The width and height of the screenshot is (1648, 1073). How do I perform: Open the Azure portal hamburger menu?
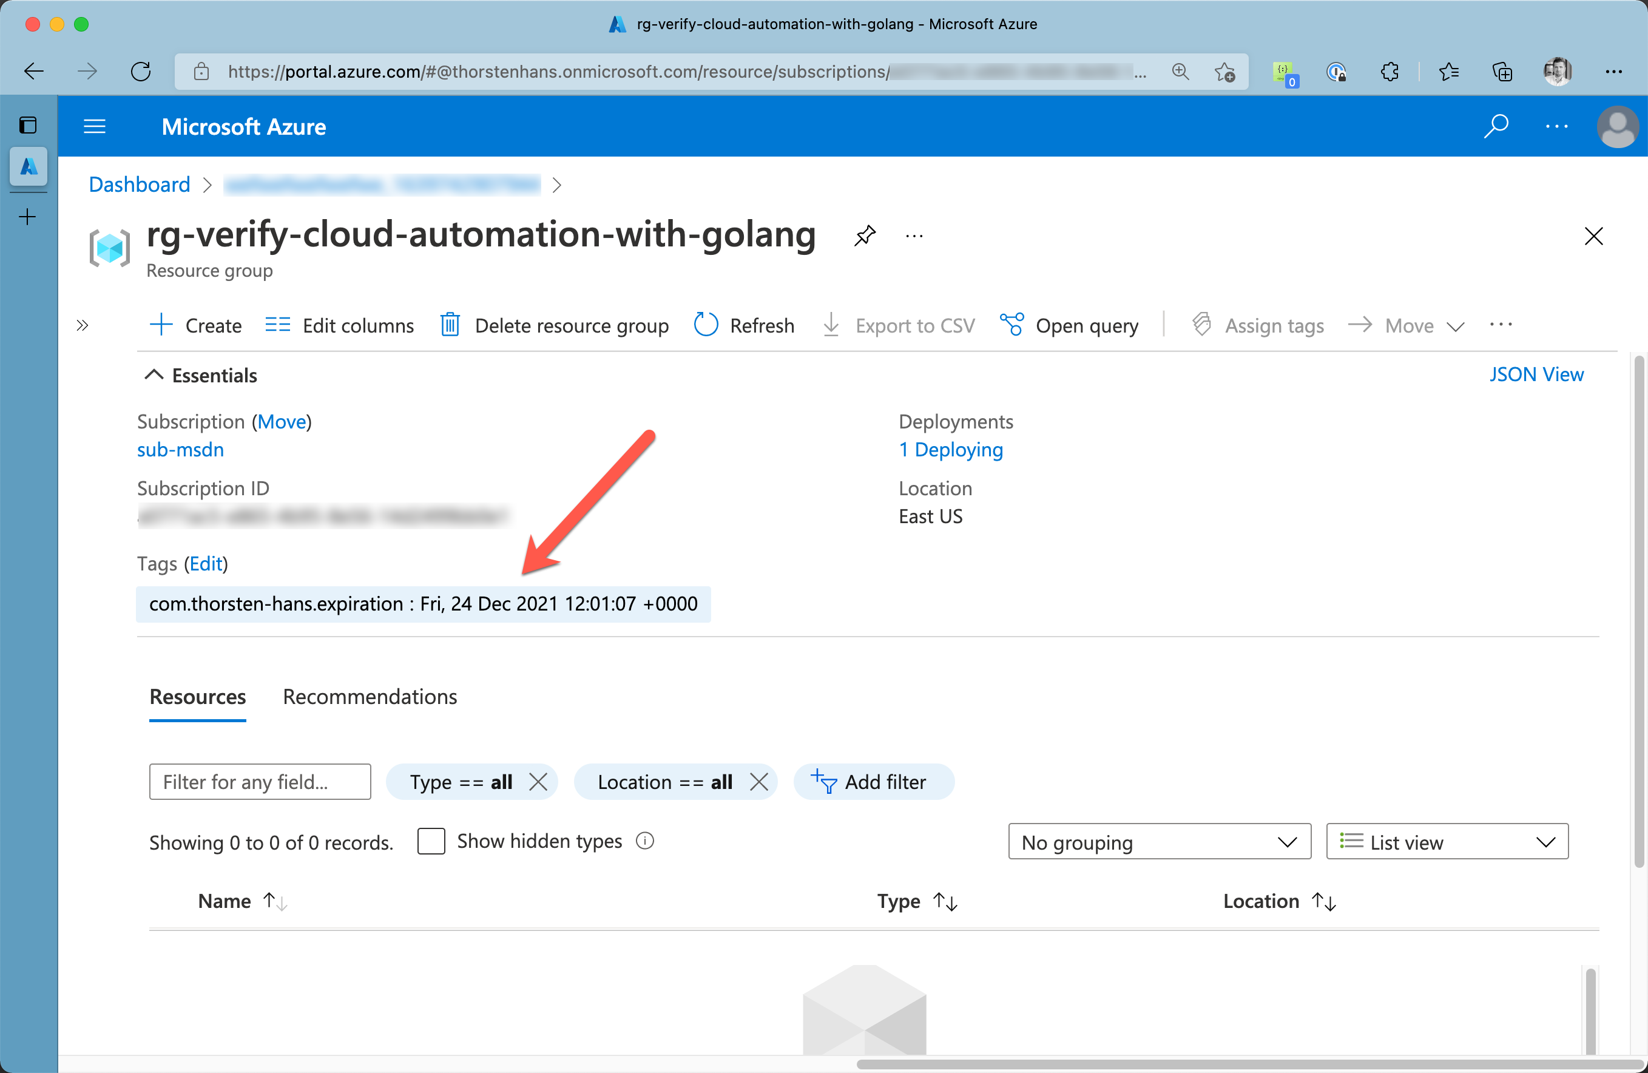94,126
